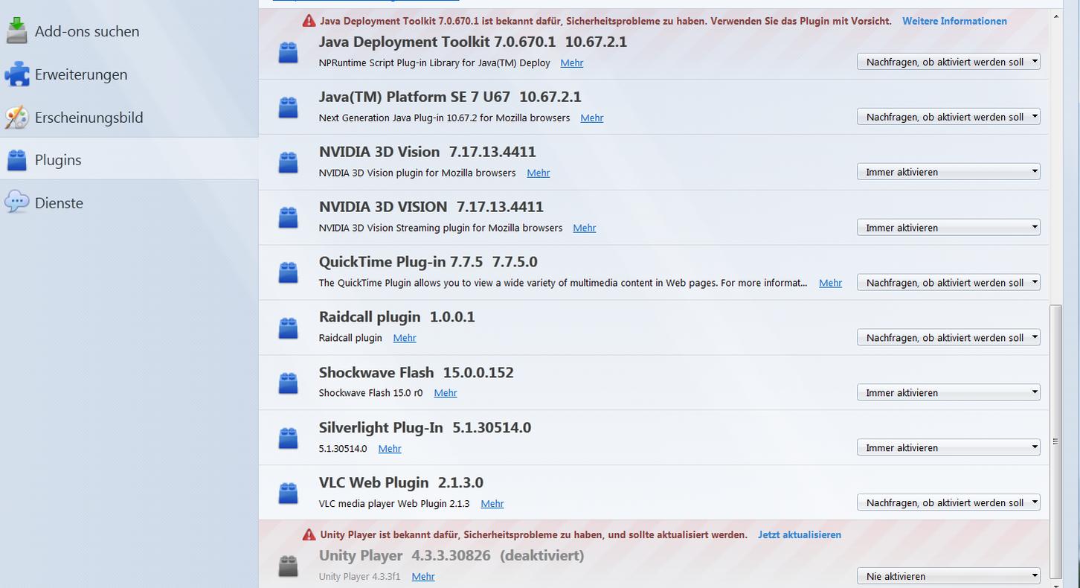Open activation dropdown for NVIDIA 3D Vision 7.17.13.4411 plugin

tap(948, 172)
